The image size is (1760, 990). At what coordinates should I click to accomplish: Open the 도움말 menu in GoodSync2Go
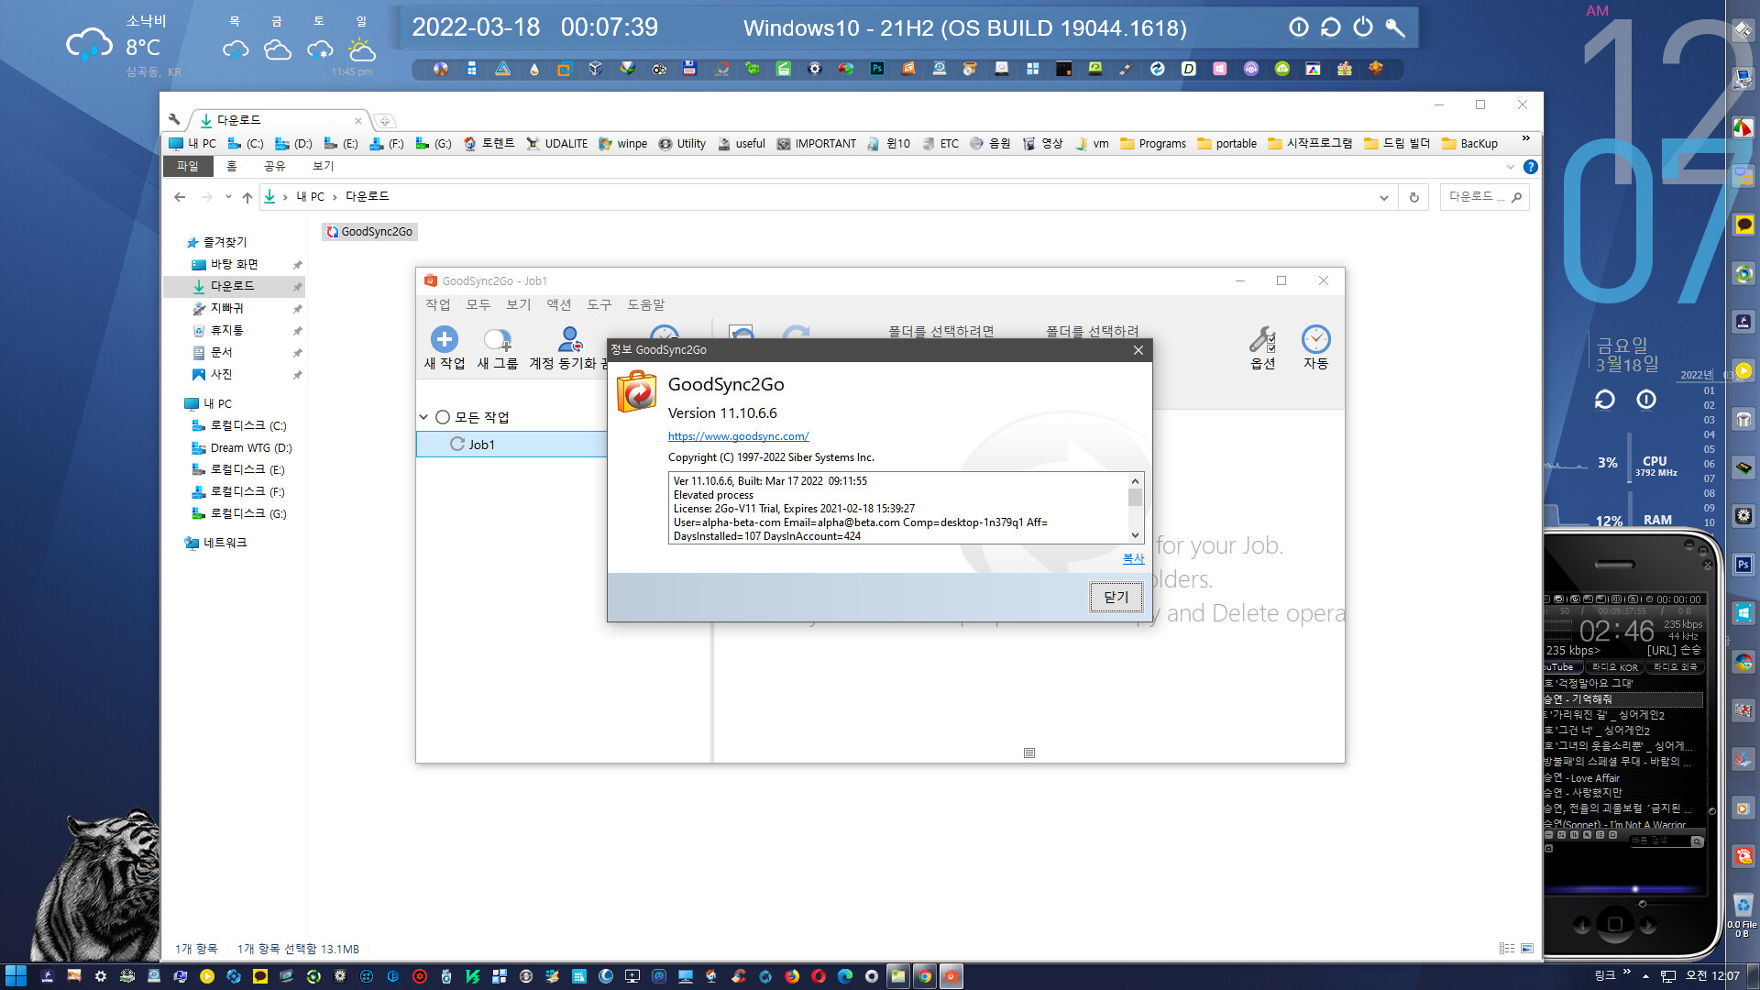point(645,304)
